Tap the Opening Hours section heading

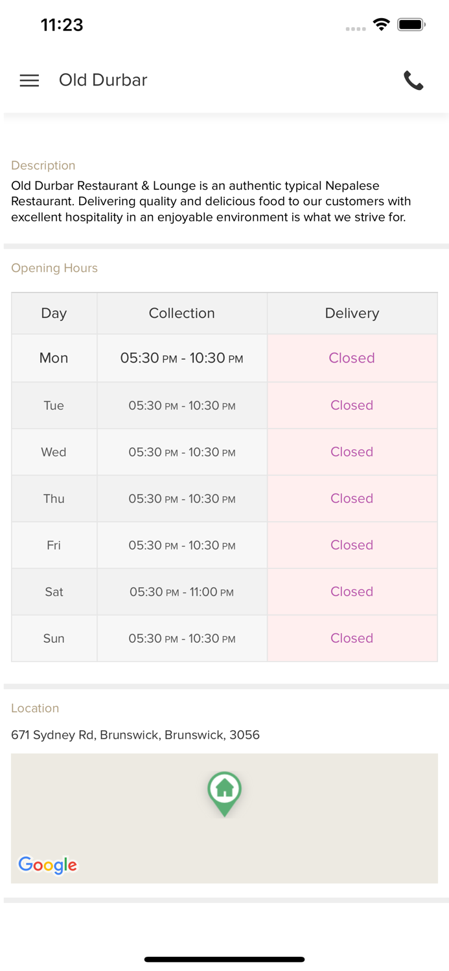pyautogui.click(x=54, y=268)
